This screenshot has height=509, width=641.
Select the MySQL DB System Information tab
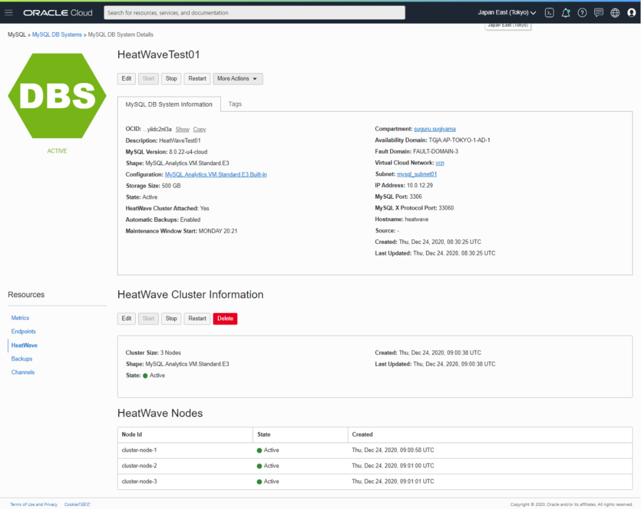169,104
